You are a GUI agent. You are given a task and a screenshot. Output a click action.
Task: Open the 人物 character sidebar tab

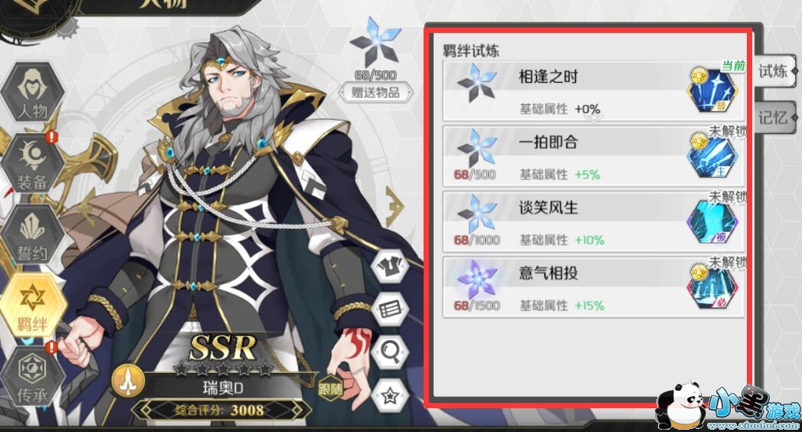point(32,93)
